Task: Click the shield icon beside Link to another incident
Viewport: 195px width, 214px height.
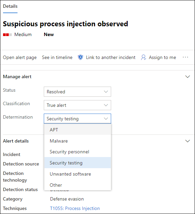Action: pos(80,57)
